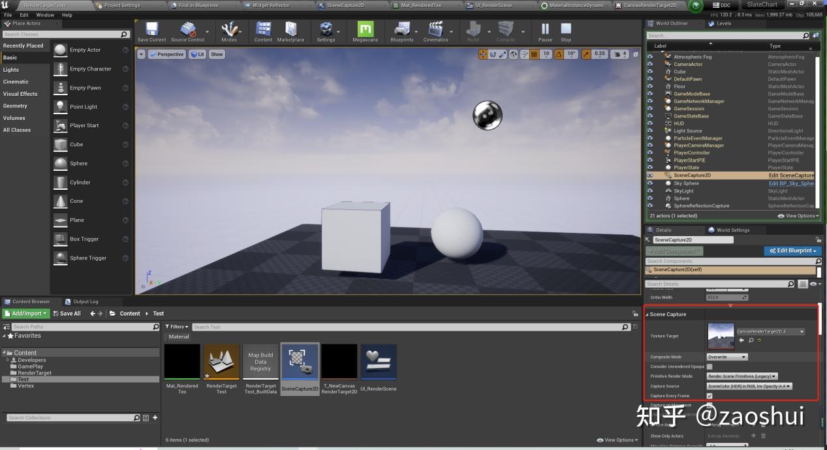This screenshot has height=450, width=827.
Task: Select the Modes toolbar icon
Action: pos(230,31)
